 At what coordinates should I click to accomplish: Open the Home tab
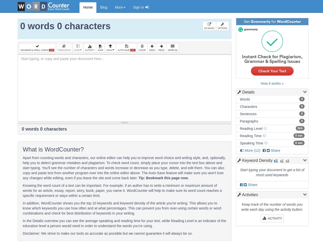click(88, 7)
